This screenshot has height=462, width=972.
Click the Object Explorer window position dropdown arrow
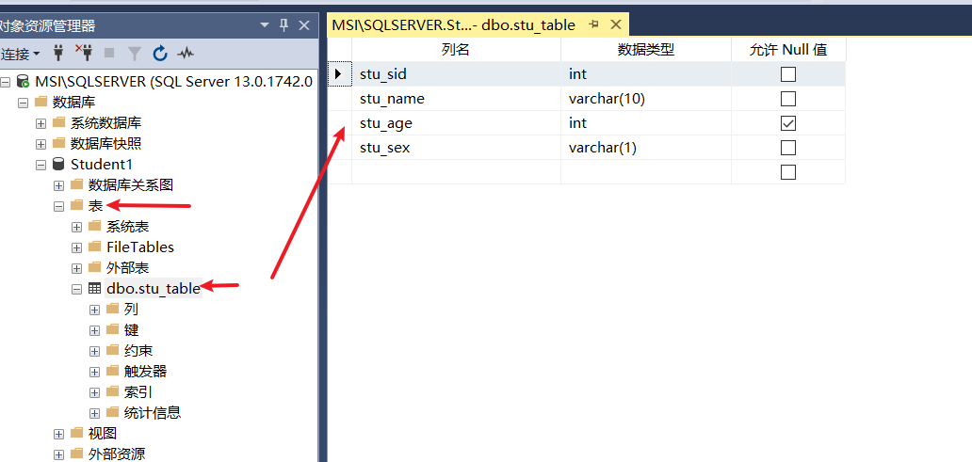tap(265, 25)
